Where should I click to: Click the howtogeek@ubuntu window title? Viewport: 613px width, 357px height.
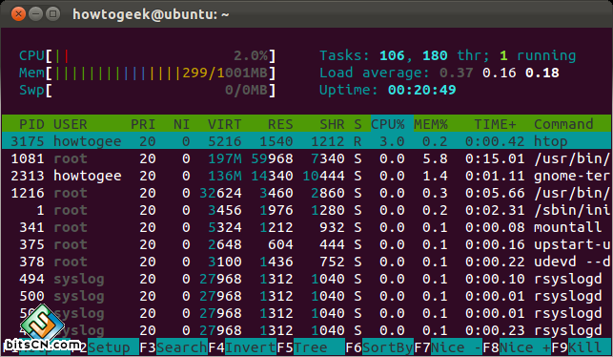(151, 14)
